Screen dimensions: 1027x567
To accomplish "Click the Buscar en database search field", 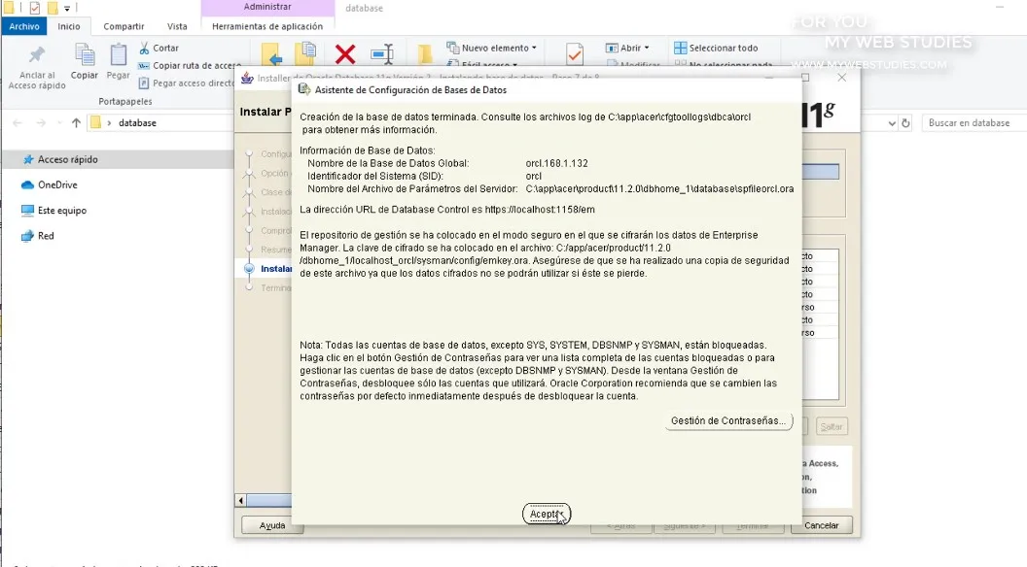I will 973,123.
